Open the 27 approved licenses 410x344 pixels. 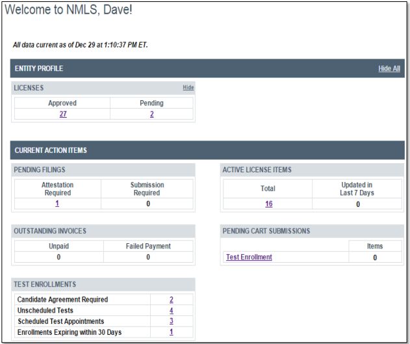pyautogui.click(x=63, y=114)
